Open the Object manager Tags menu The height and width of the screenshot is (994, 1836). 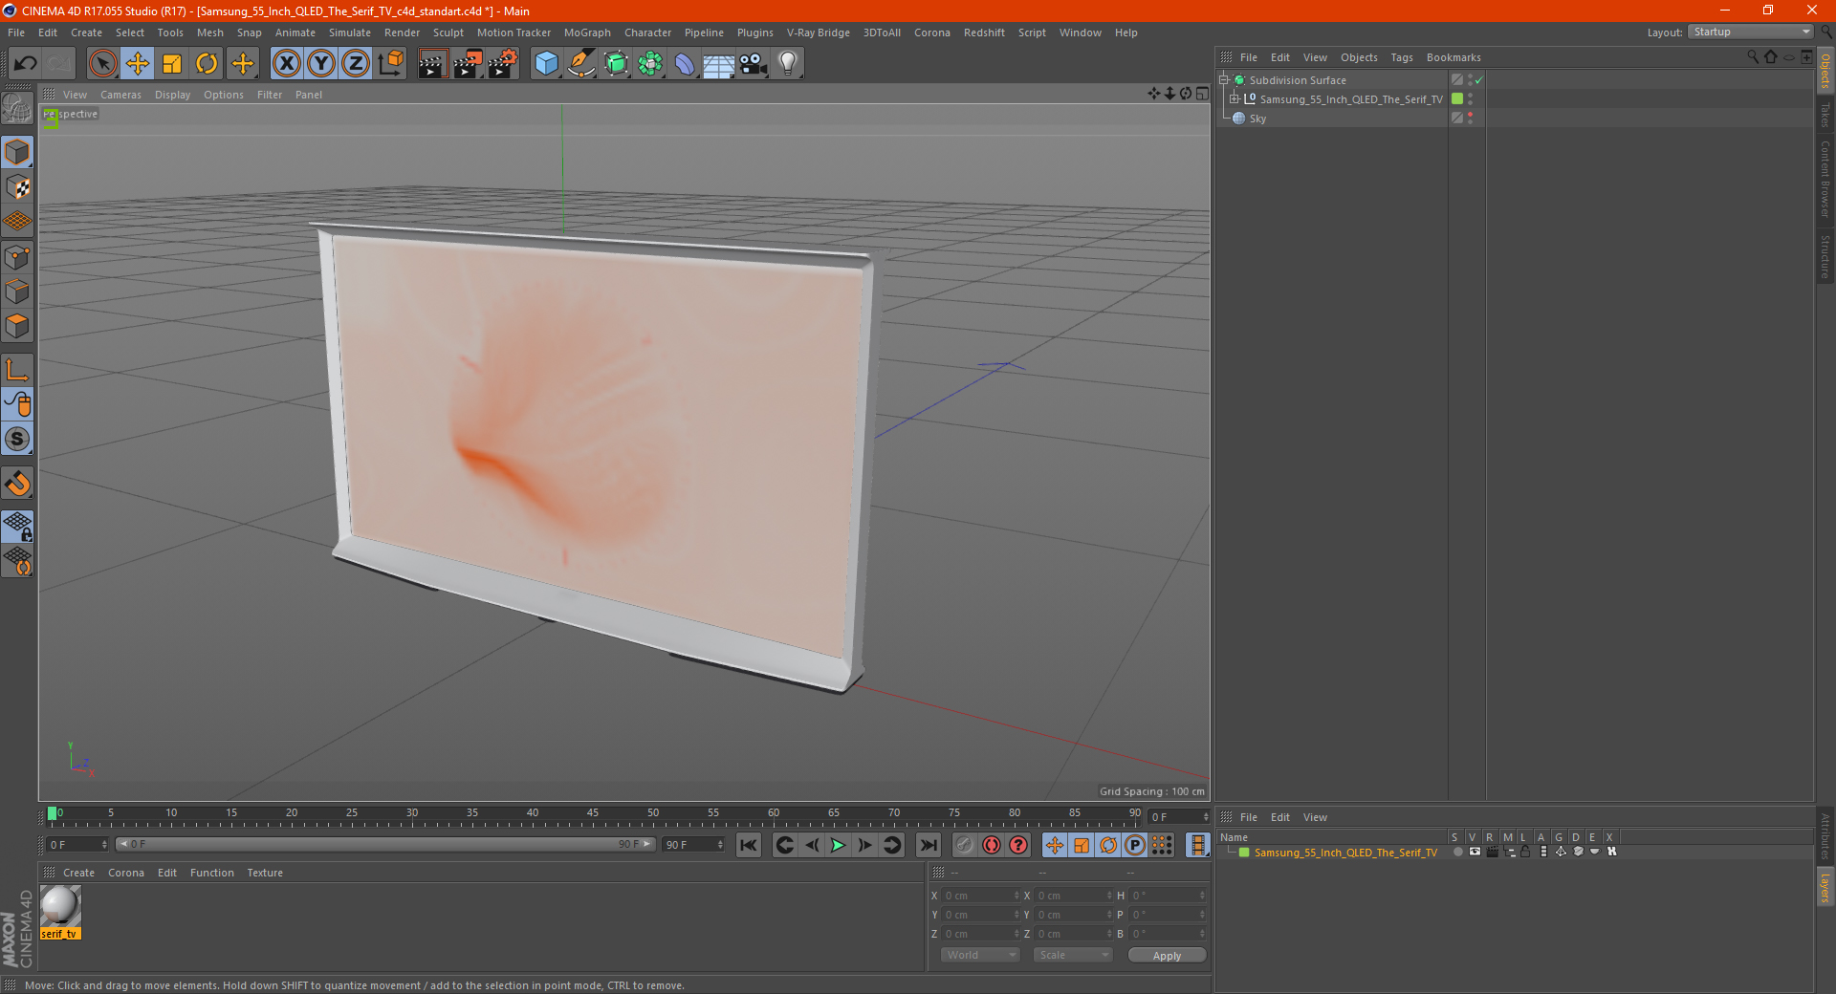(1401, 57)
